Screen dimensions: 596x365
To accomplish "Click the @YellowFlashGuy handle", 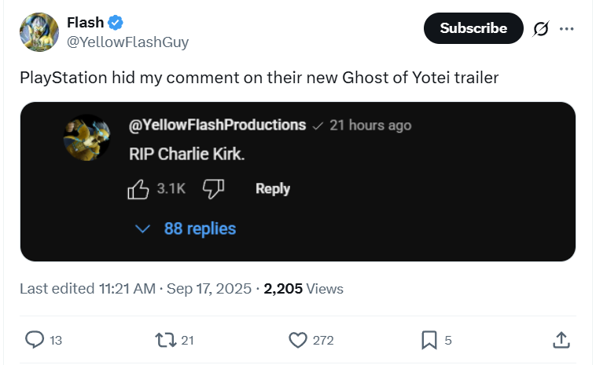I will [127, 42].
